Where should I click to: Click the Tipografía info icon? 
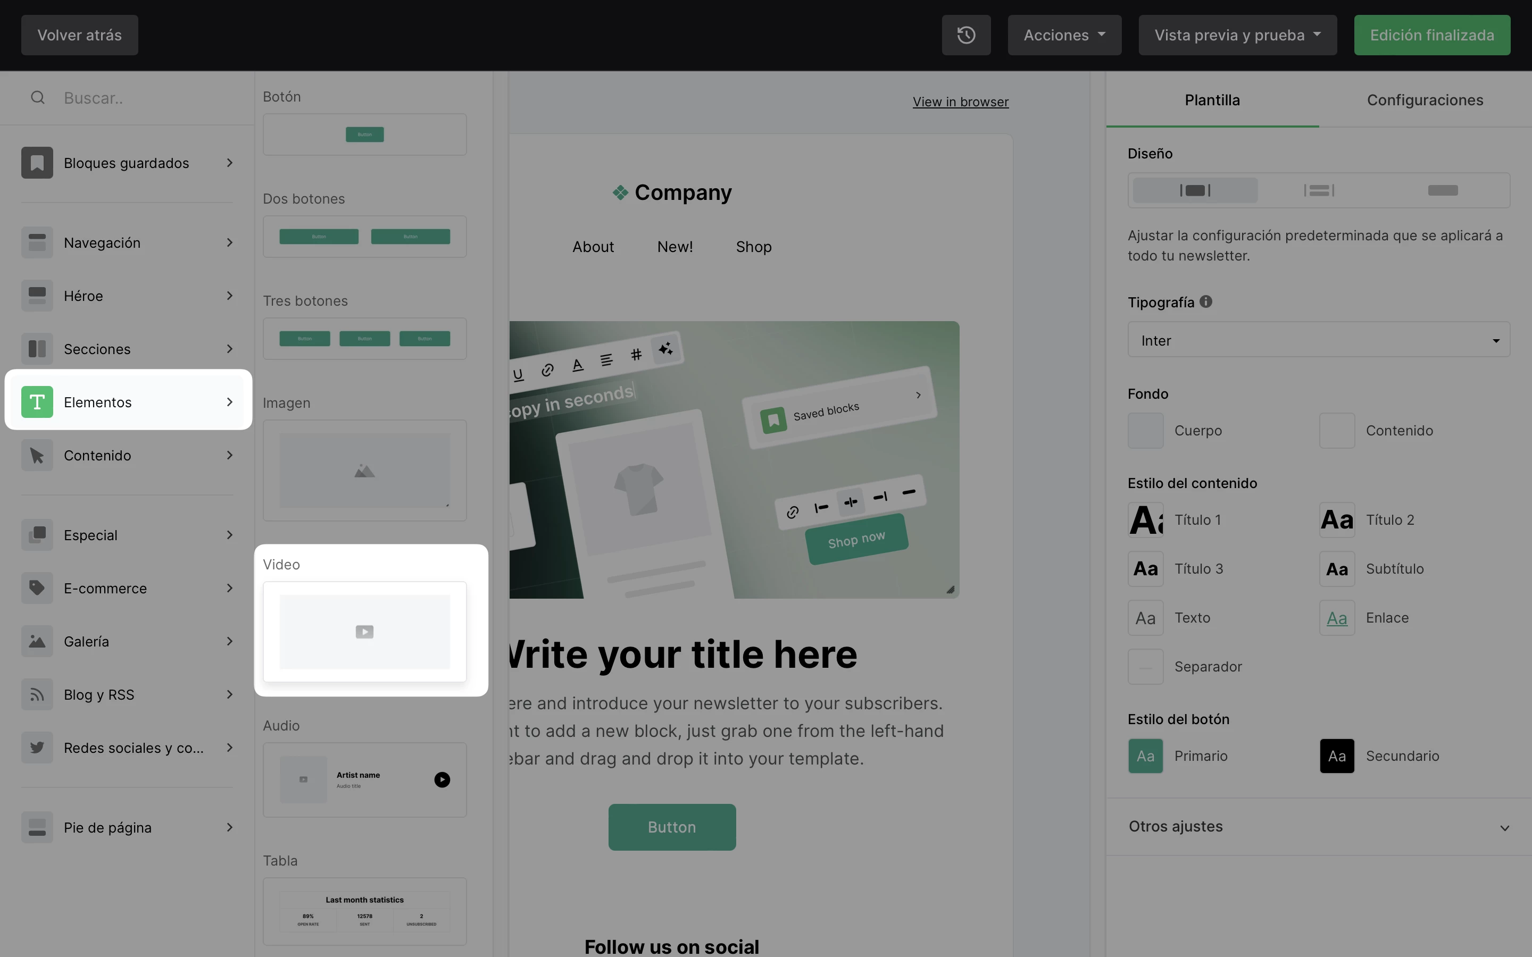point(1205,302)
